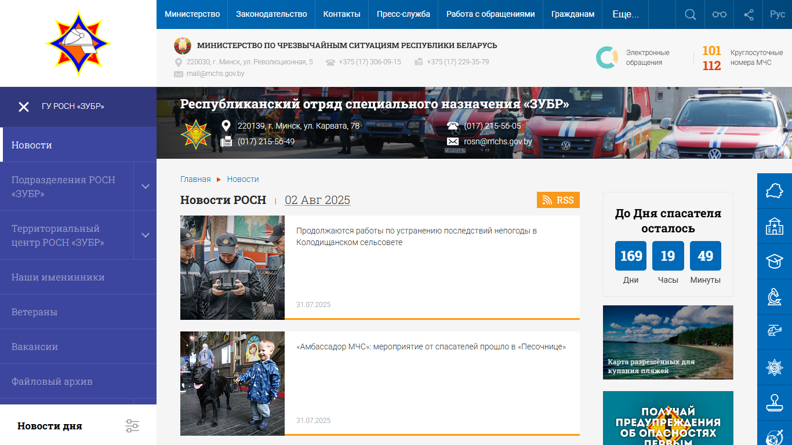Select Новости in the left sidebar
The image size is (792, 445).
[78, 145]
